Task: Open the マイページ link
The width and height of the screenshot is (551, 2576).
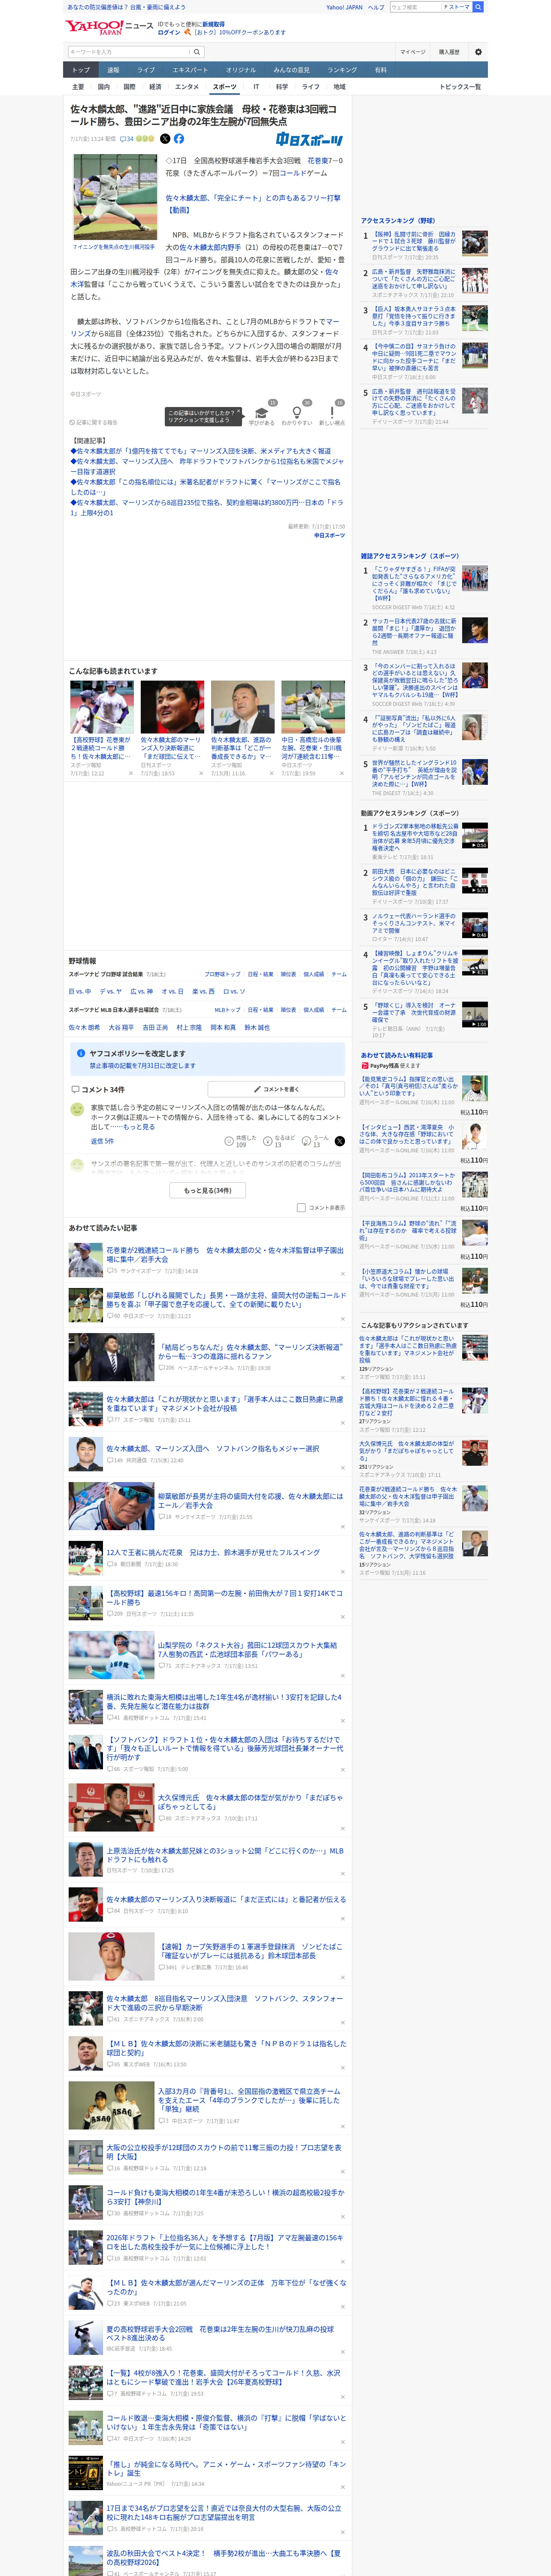Action: 413,52
